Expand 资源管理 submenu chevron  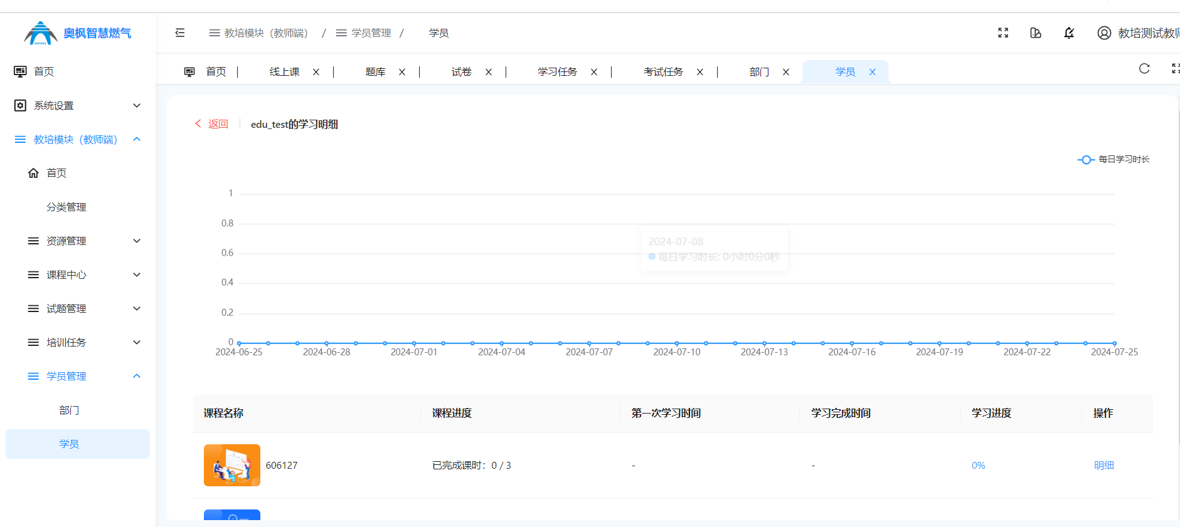[137, 241]
